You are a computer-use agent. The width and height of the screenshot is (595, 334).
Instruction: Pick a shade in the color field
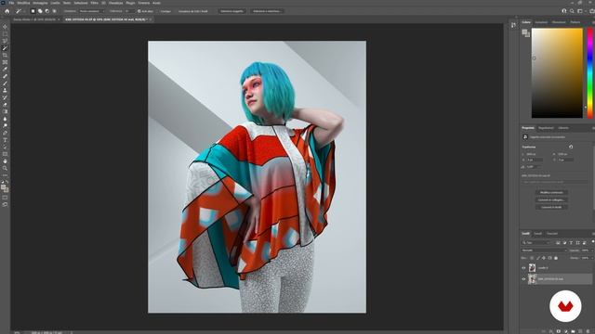click(x=557, y=72)
